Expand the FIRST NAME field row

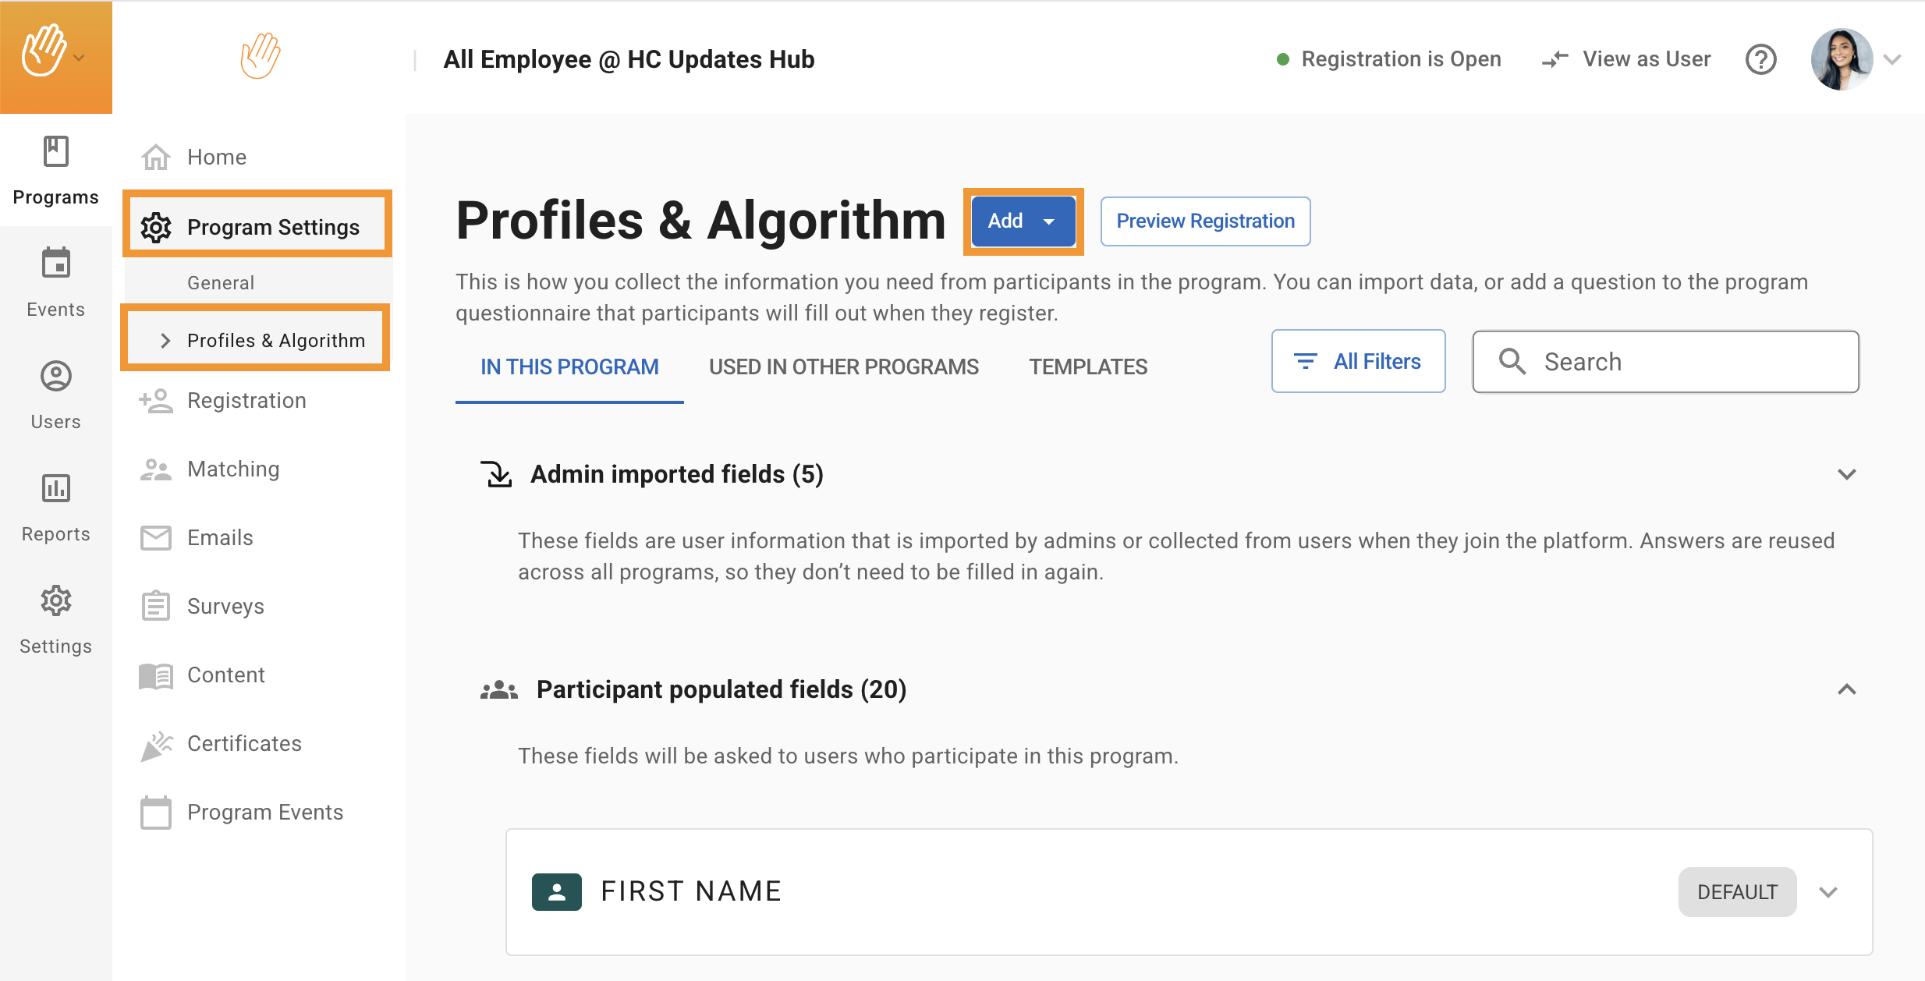coord(1828,892)
